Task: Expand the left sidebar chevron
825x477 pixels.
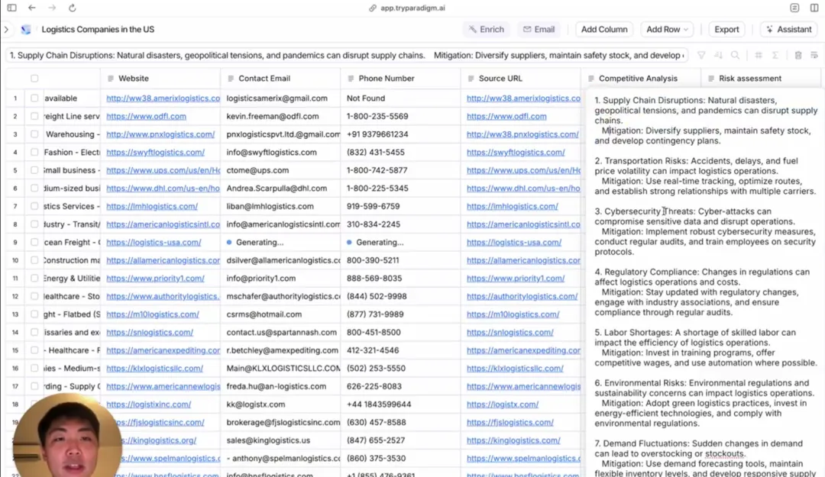Action: [6, 30]
